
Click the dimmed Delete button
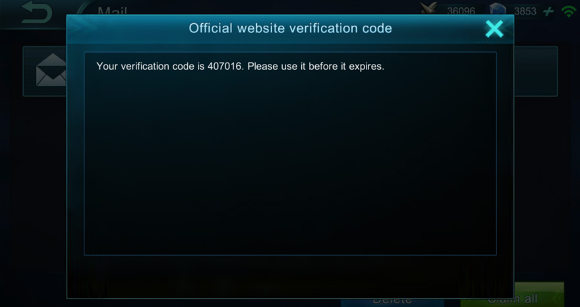[392, 300]
